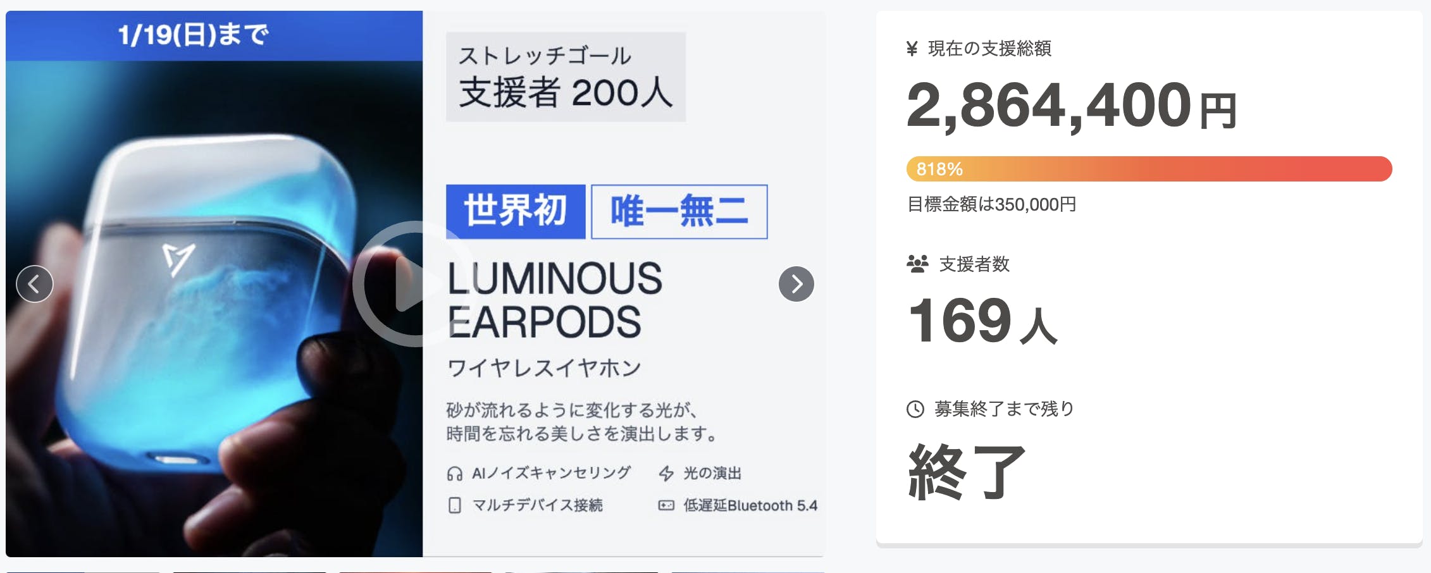Click the 818% funding progress bar
The width and height of the screenshot is (1431, 573).
pyautogui.click(x=1149, y=169)
